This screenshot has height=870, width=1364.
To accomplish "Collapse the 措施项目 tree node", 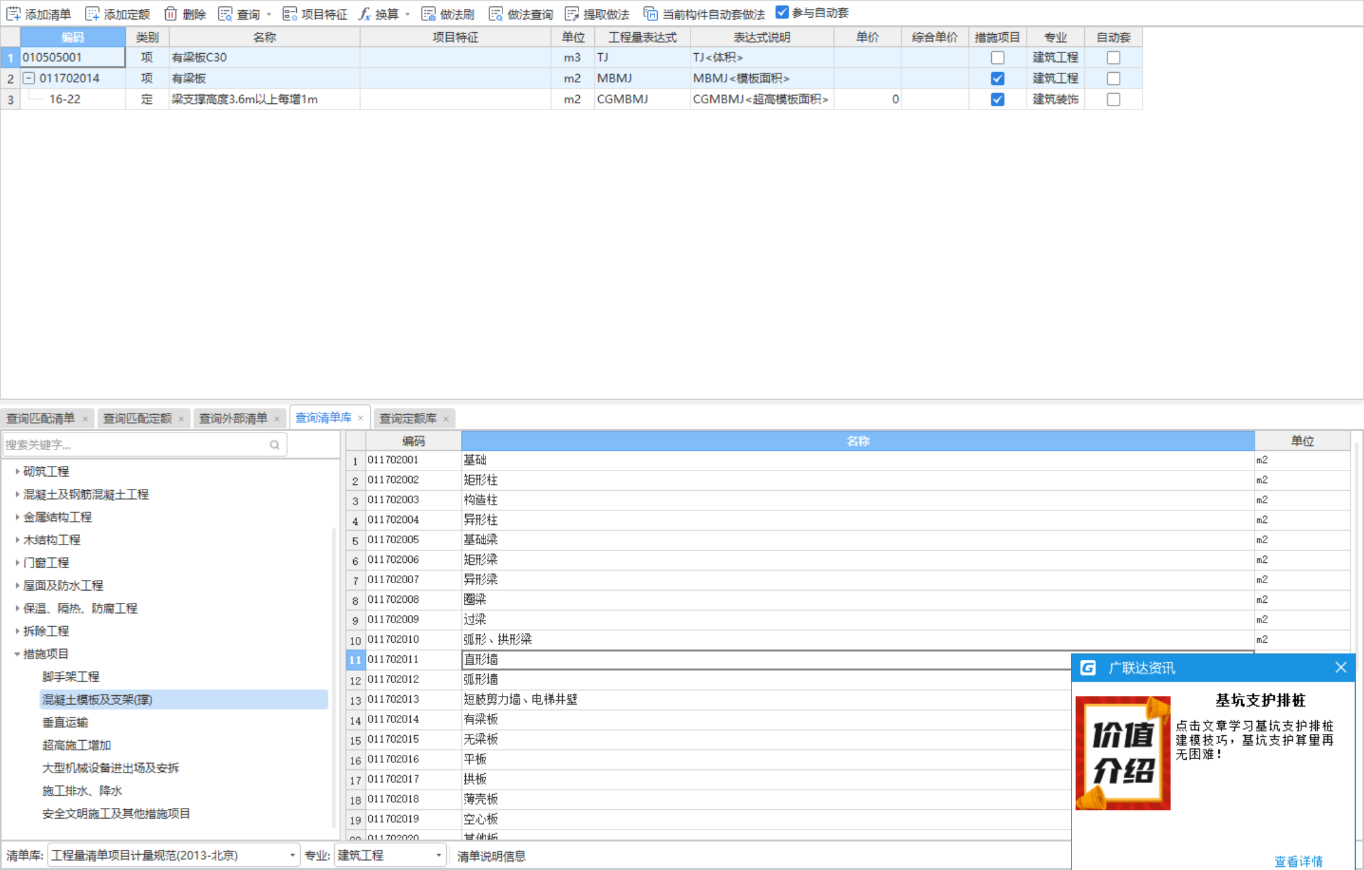I will click(17, 654).
